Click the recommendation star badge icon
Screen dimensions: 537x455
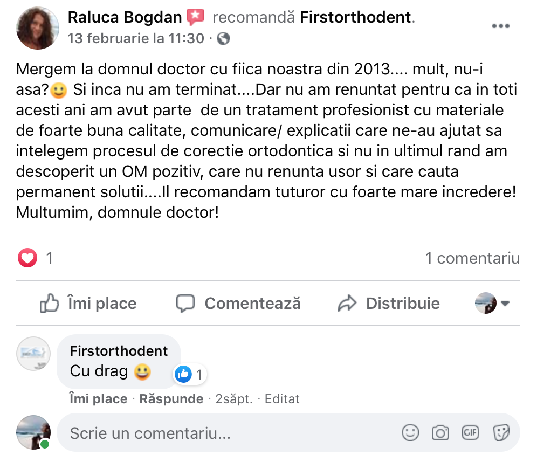(195, 18)
